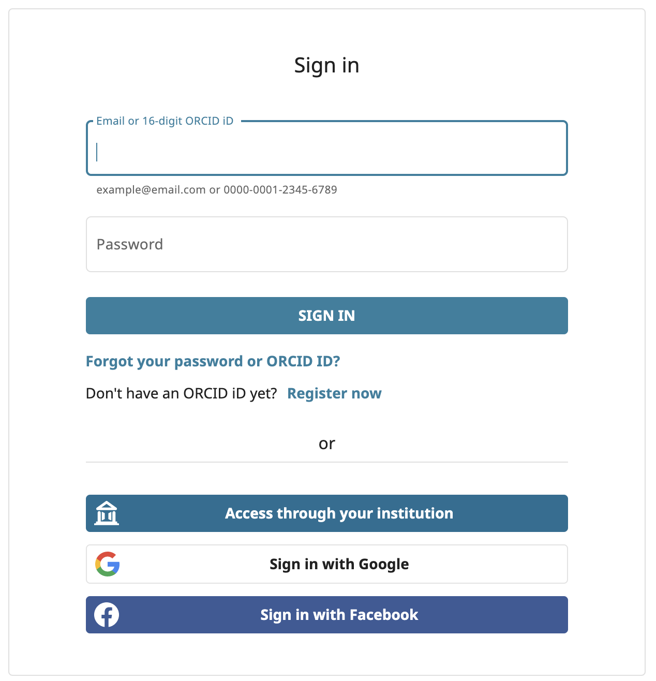This screenshot has height=681, width=656.
Task: Focus the Email or ORCID iD field
Action: (327, 149)
